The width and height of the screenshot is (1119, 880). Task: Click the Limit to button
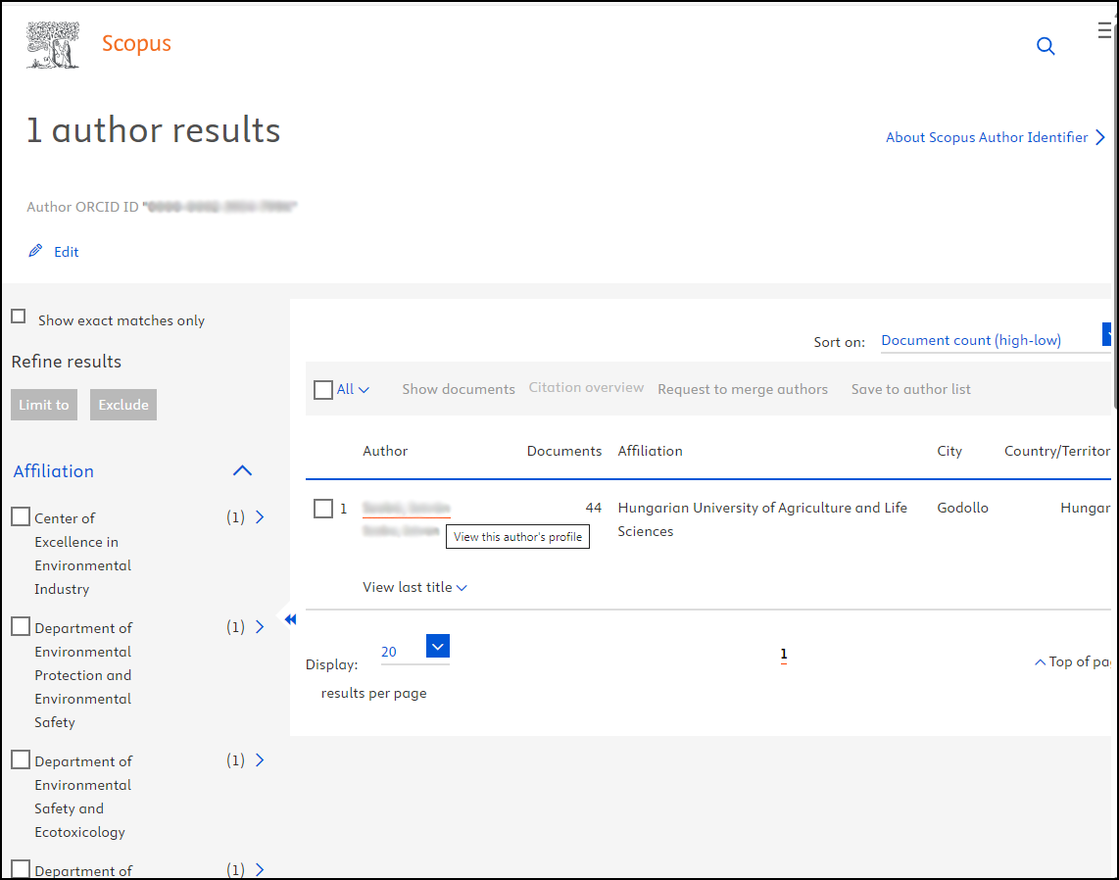(44, 405)
